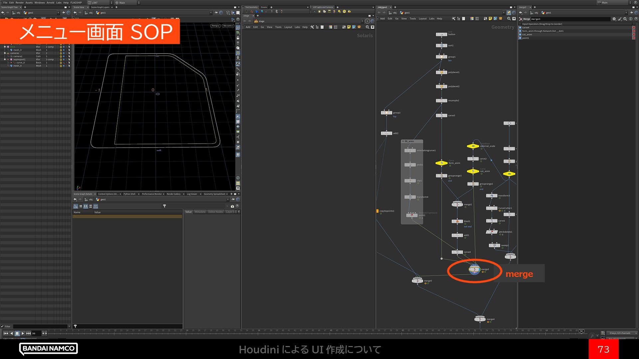
Task: Remove carve4 input with its red X
Action: pyautogui.click(x=633, y=28)
